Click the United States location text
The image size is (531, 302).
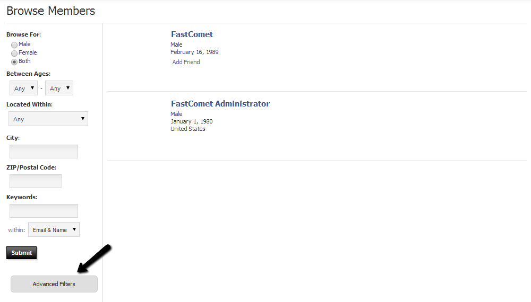click(187, 129)
